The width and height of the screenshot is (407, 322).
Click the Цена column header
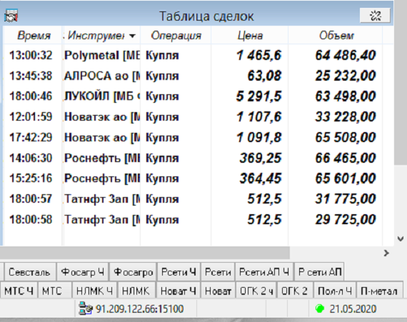pyautogui.click(x=250, y=36)
